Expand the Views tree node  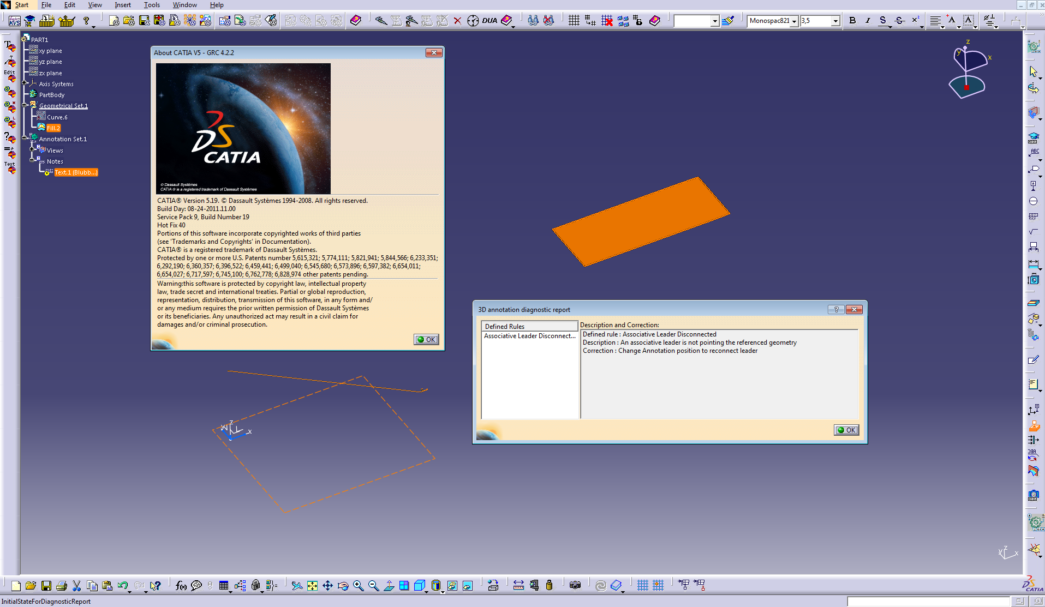[32, 149]
